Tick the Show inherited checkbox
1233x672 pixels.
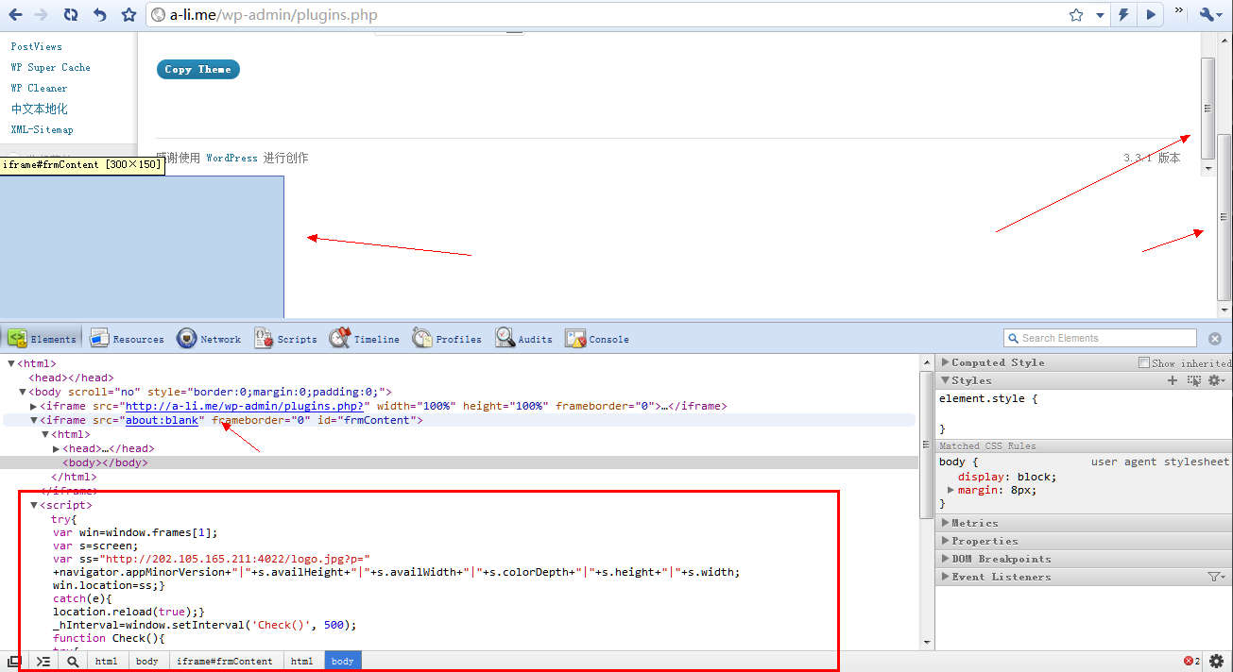coord(1144,362)
